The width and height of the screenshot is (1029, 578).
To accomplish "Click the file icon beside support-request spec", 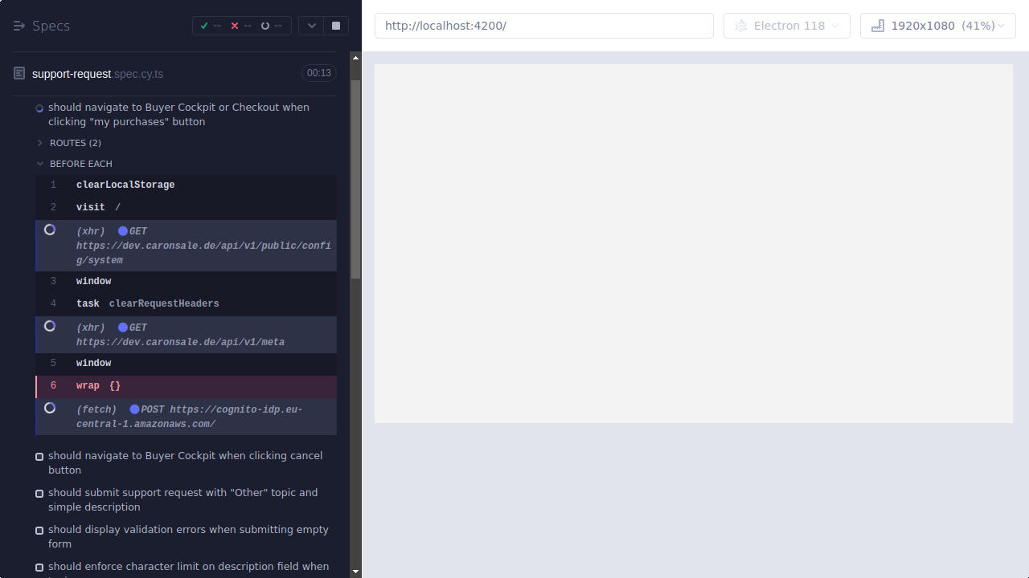I will coord(18,72).
